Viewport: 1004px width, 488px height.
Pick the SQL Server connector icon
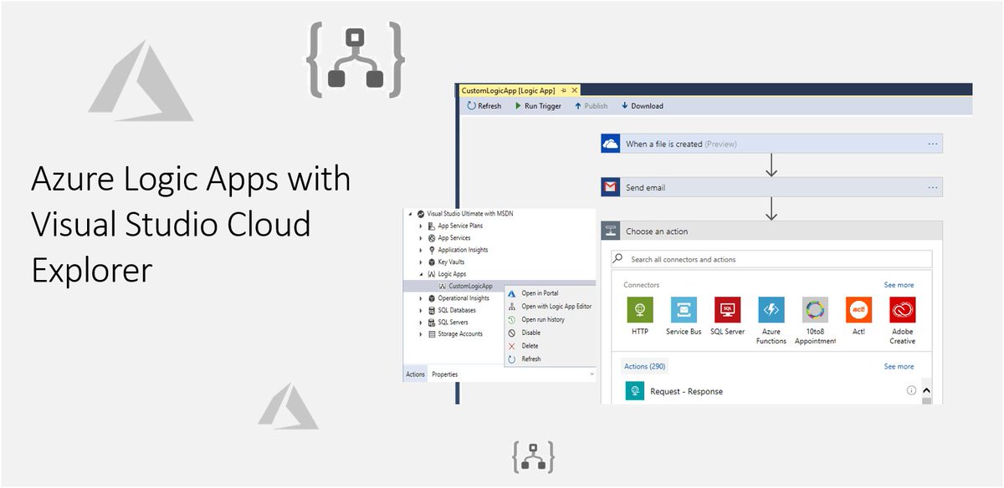click(727, 310)
